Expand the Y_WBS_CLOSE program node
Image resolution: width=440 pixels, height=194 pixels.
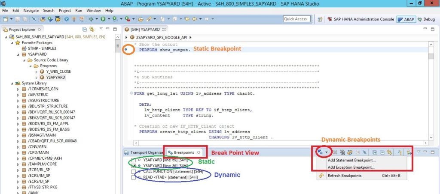(x=37, y=72)
